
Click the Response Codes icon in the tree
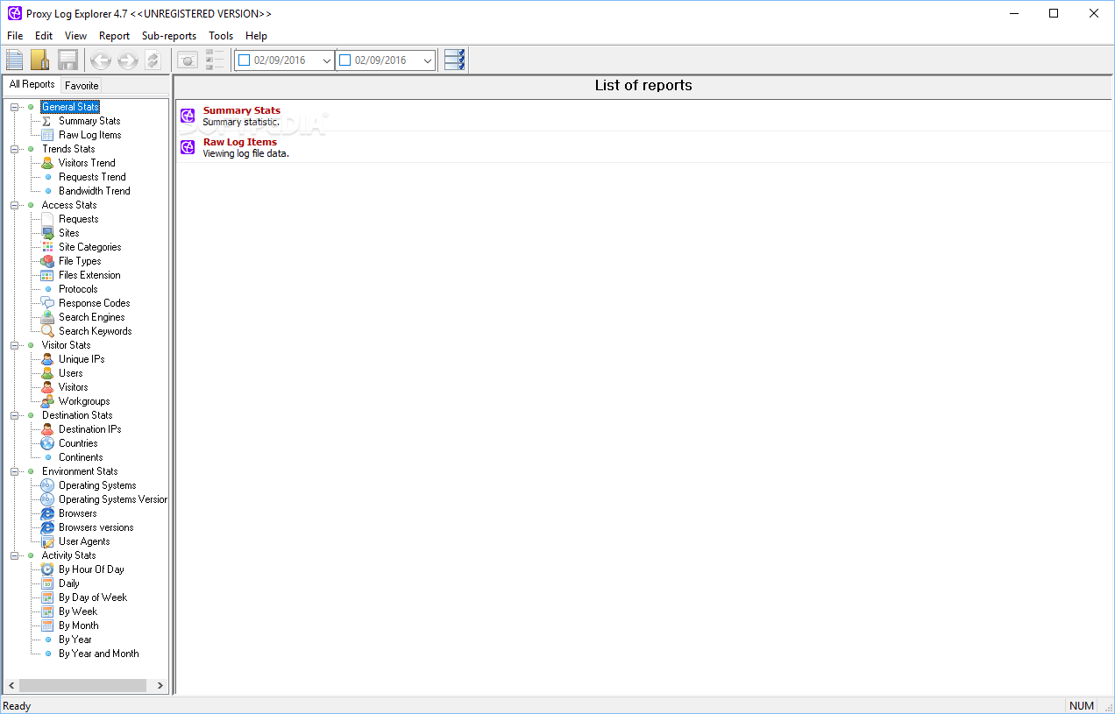tap(47, 303)
